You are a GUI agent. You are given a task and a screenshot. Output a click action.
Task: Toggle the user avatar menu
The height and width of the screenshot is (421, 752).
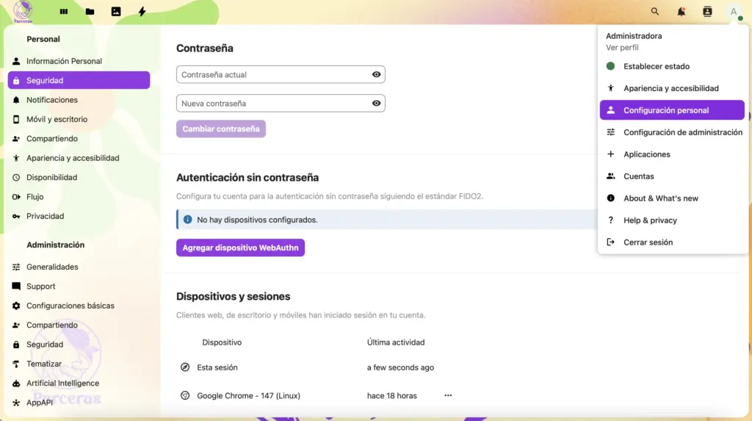tap(734, 12)
